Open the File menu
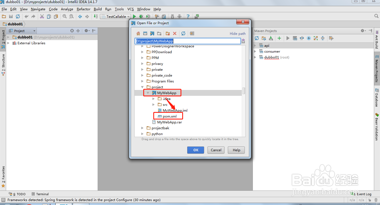The height and width of the screenshot is (205, 380). (4, 9)
